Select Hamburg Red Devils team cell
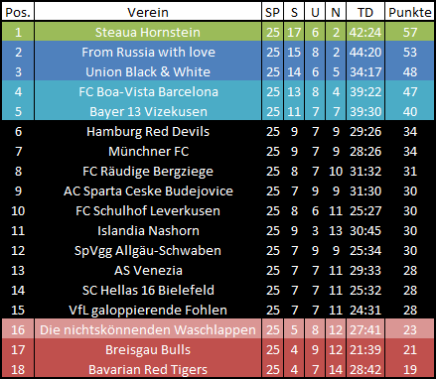436x379 pixels. coord(148,131)
